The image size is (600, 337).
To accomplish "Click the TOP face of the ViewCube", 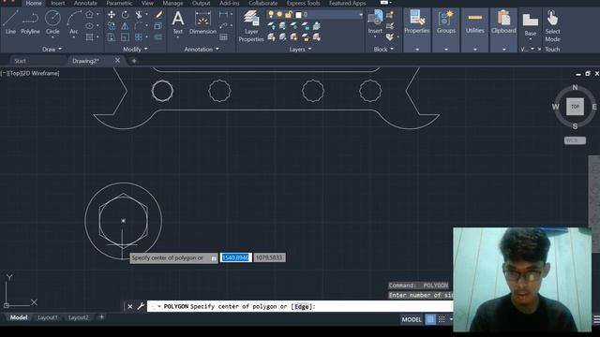I will 575,107.
